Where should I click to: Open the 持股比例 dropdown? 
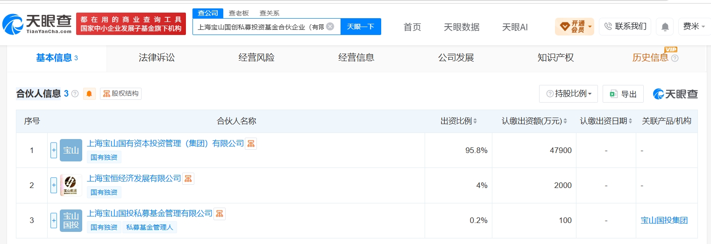tap(569, 94)
